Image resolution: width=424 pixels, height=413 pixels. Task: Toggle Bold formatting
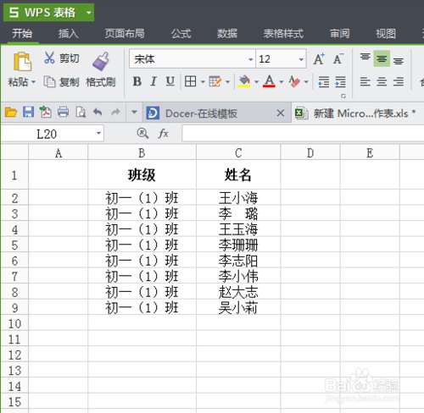137,82
